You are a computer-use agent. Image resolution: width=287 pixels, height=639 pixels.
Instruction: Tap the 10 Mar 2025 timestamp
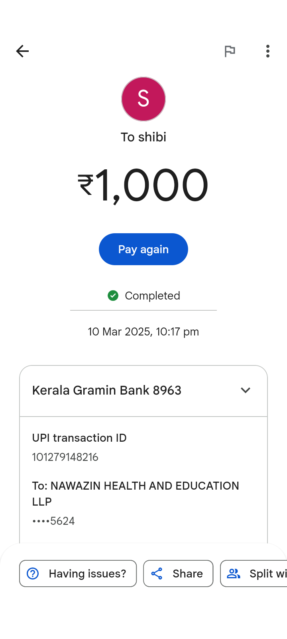click(x=143, y=331)
